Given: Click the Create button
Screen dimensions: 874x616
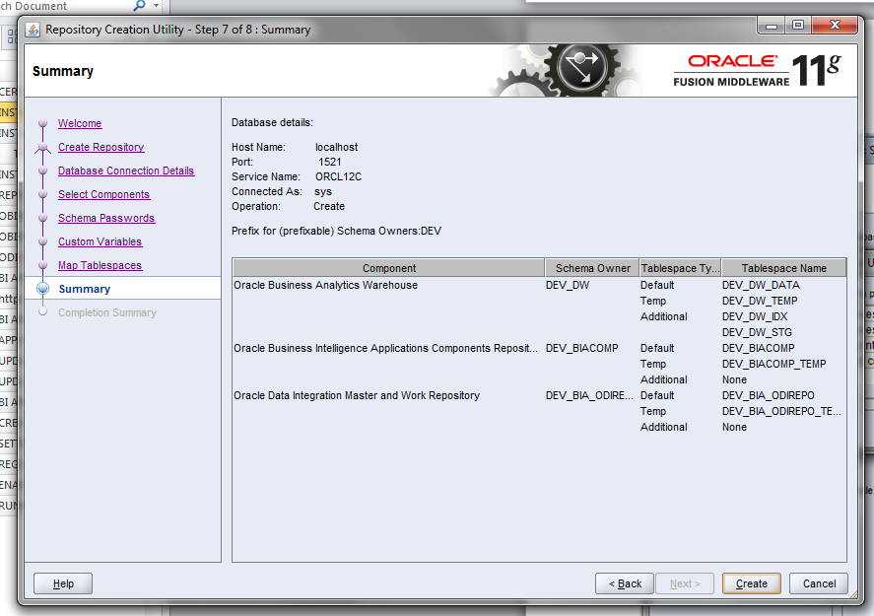Looking at the screenshot, I should tap(752, 583).
